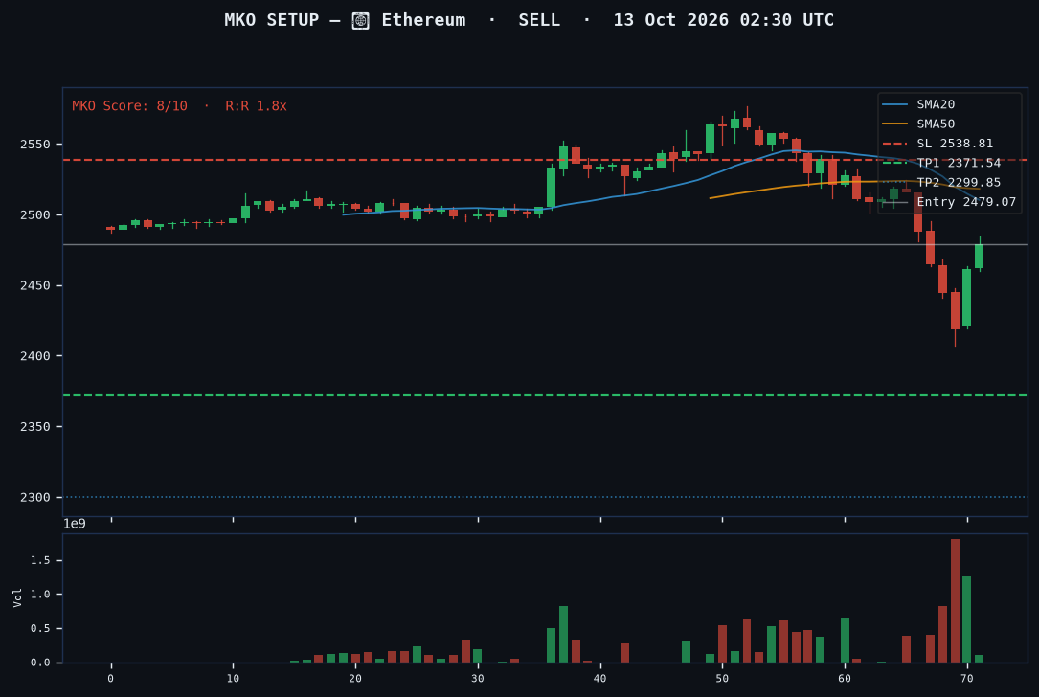The width and height of the screenshot is (1039, 697).
Task: Click the green dashed TP1 line on chart
Action: pyautogui.click(x=545, y=395)
